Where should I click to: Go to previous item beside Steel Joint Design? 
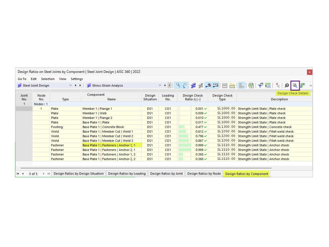coord(75,85)
